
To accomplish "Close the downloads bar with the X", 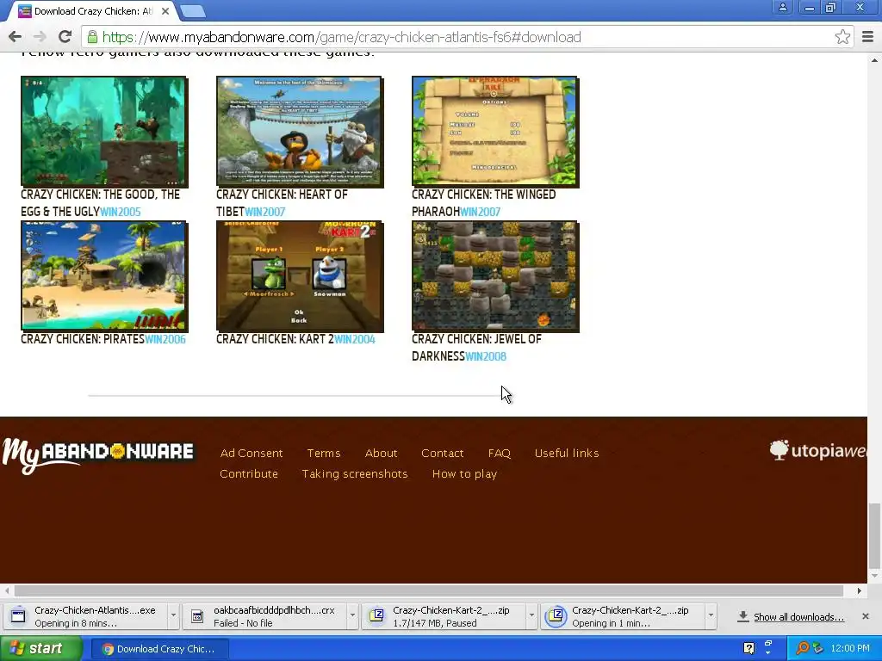I will pyautogui.click(x=866, y=616).
